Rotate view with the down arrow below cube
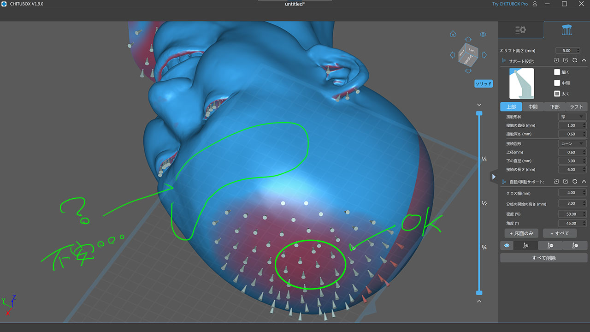Viewport: 590px width, 332px height. coord(468,71)
